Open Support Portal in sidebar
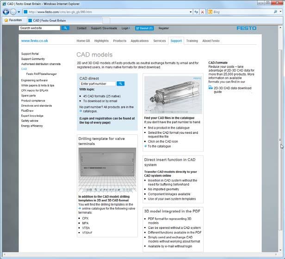The image size is (285, 259). click(x=30, y=54)
